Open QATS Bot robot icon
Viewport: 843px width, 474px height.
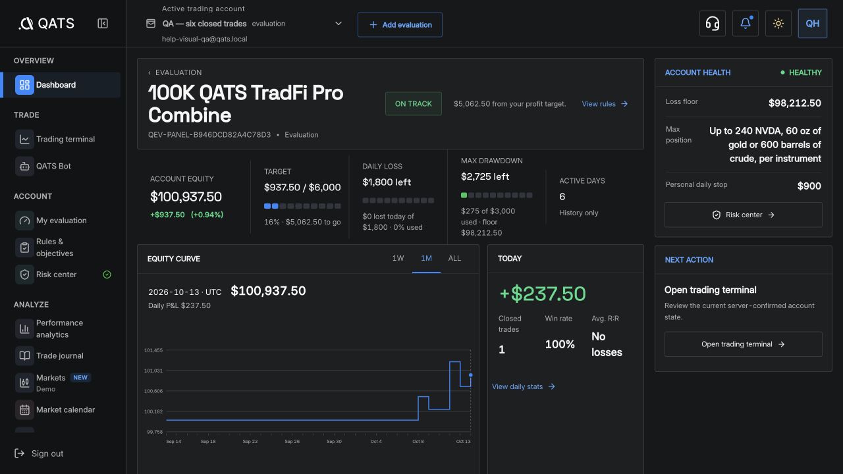[x=24, y=166]
